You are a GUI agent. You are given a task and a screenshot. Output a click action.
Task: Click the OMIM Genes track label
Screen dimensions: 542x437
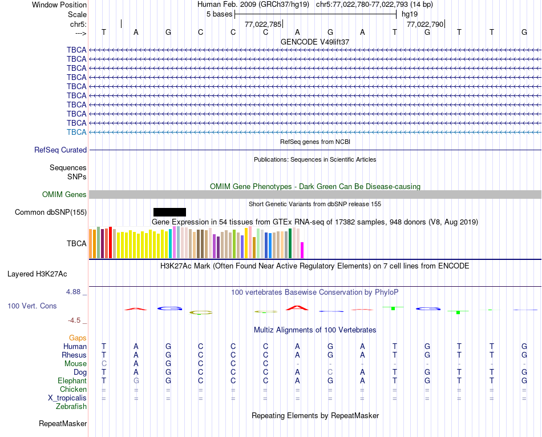[x=64, y=194]
